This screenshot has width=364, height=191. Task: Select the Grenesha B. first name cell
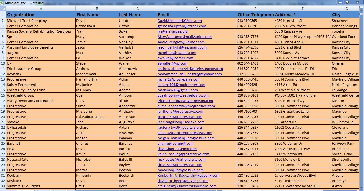click(x=97, y=26)
